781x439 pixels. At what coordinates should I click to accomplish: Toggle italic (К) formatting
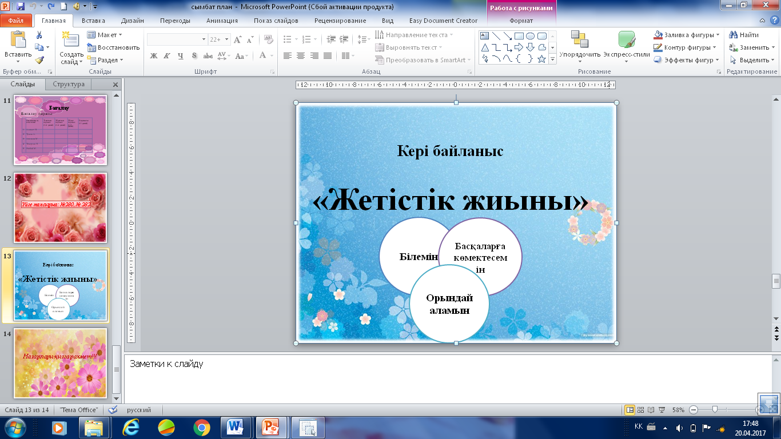167,56
